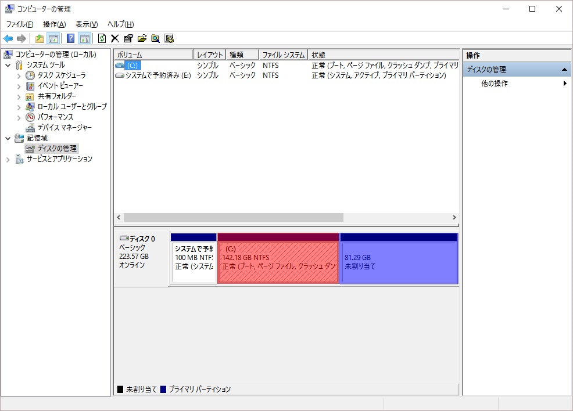Click シンプル cell in the (E:) row
This screenshot has width=573, height=411.
[x=207, y=75]
